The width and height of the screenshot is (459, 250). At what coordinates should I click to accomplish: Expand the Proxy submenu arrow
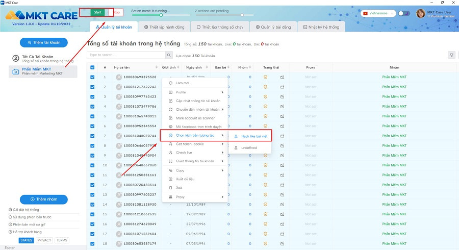click(222, 197)
